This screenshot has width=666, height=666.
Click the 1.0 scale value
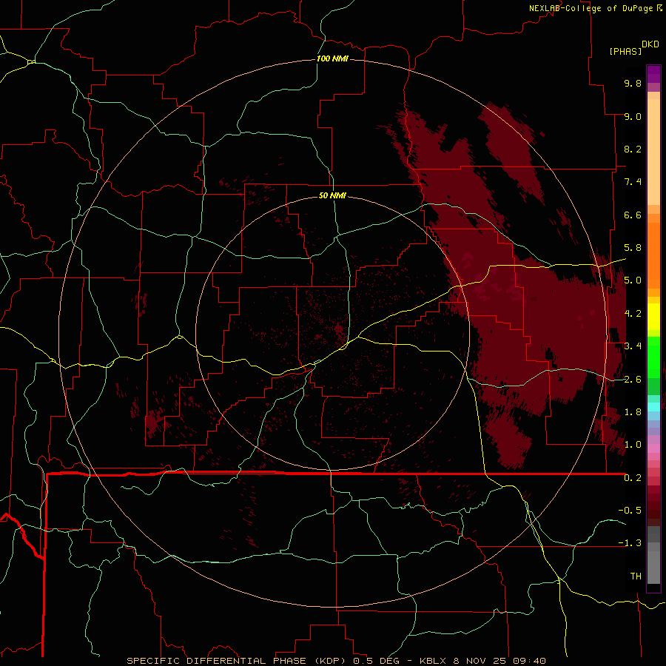click(633, 445)
